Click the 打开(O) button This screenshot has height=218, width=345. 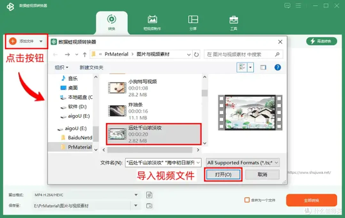pos(223,175)
